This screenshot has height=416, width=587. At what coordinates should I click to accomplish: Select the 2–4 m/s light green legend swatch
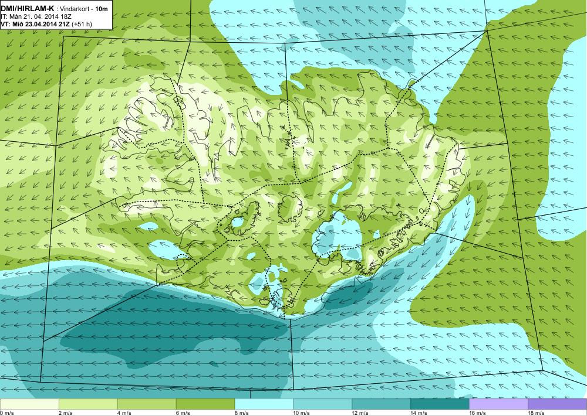click(88, 404)
